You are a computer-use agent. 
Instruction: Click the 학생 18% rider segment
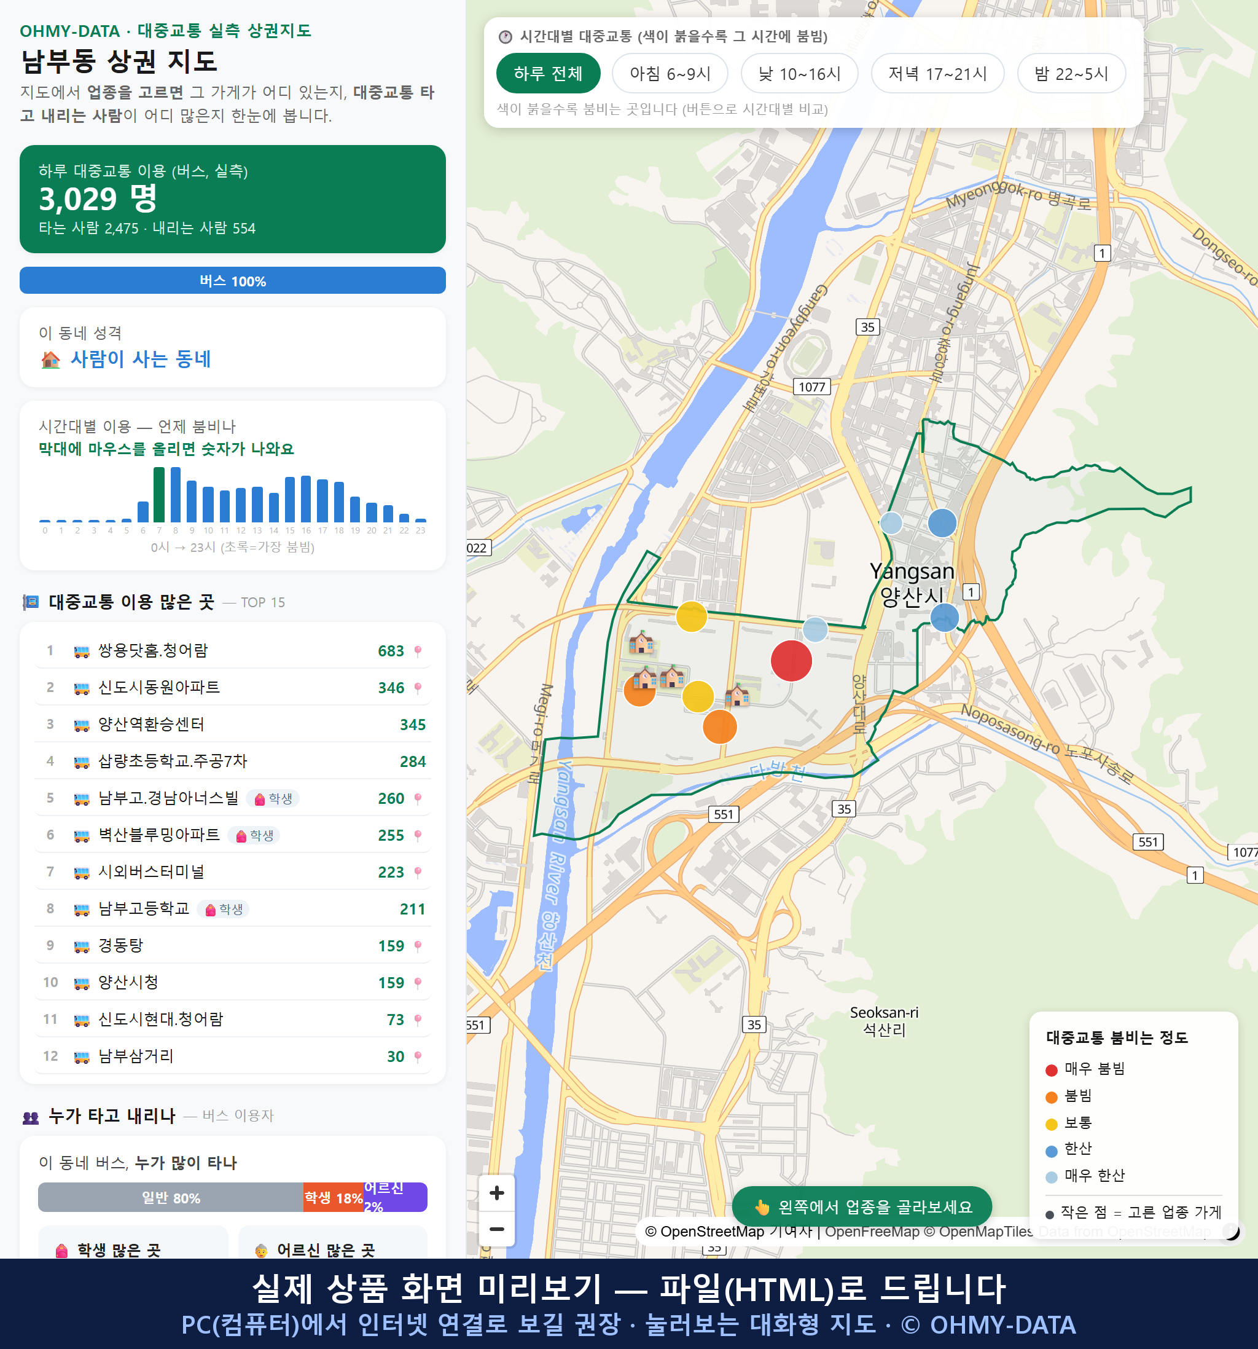(x=333, y=1198)
